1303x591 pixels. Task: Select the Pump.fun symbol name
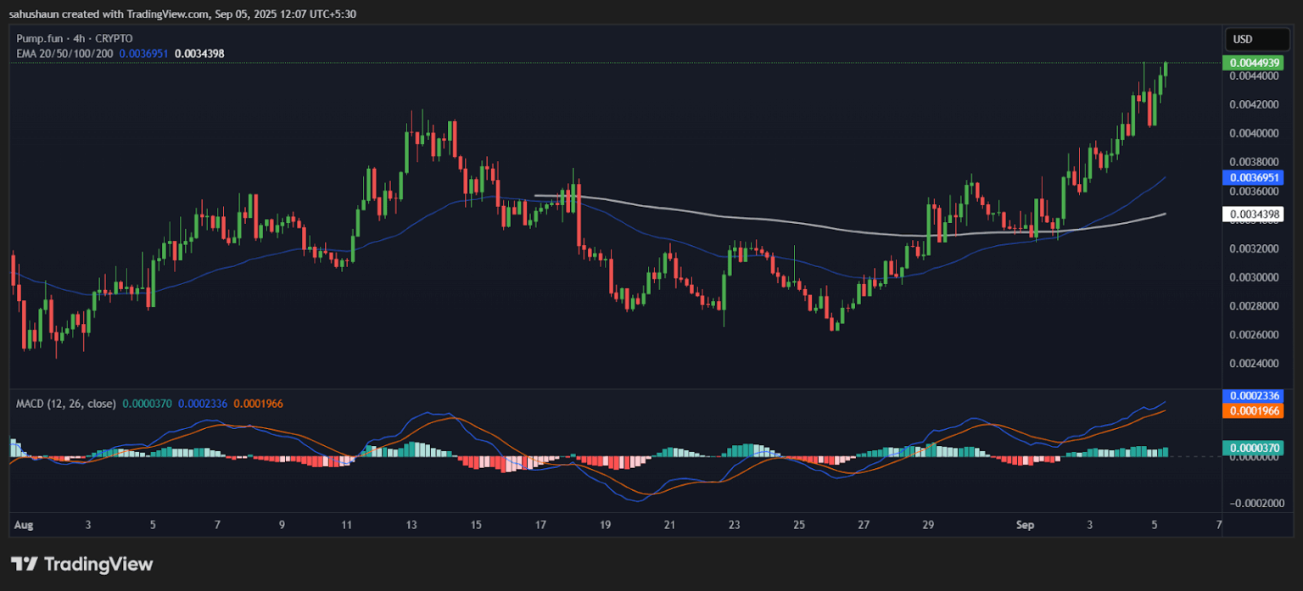click(x=40, y=38)
